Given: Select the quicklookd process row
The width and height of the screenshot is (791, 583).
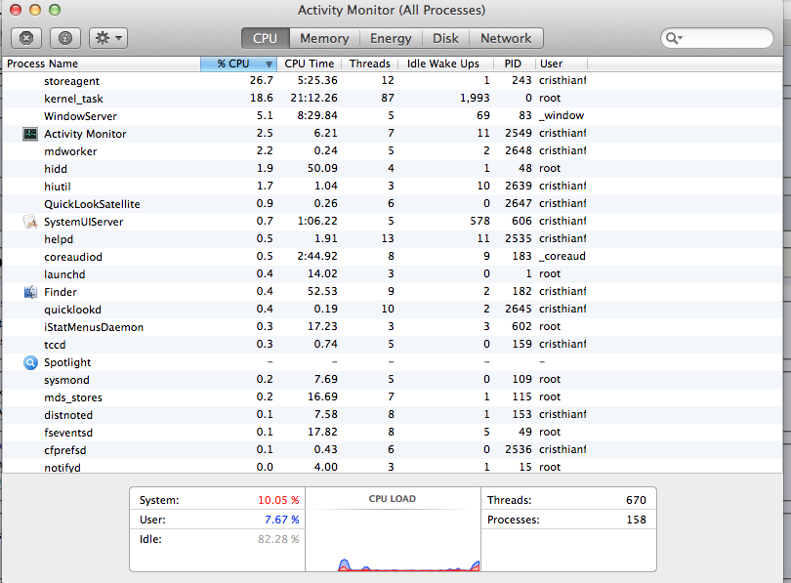Looking at the screenshot, I should click(393, 310).
